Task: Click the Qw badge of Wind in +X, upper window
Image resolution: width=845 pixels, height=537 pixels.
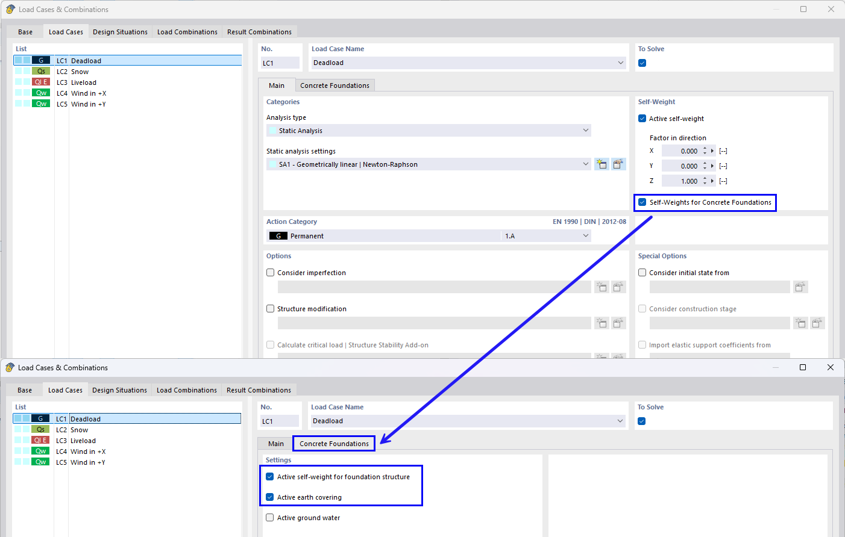Action: point(41,93)
